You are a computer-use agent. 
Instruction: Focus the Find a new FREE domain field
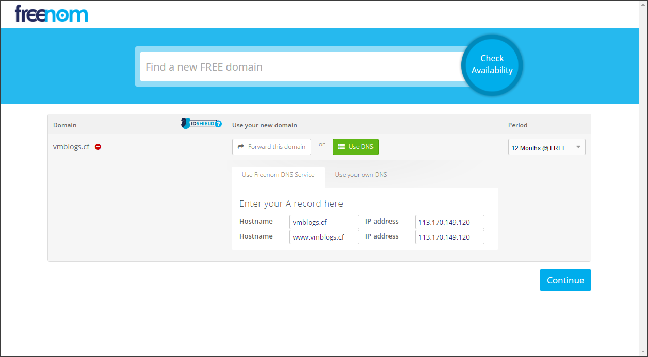pyautogui.click(x=299, y=67)
